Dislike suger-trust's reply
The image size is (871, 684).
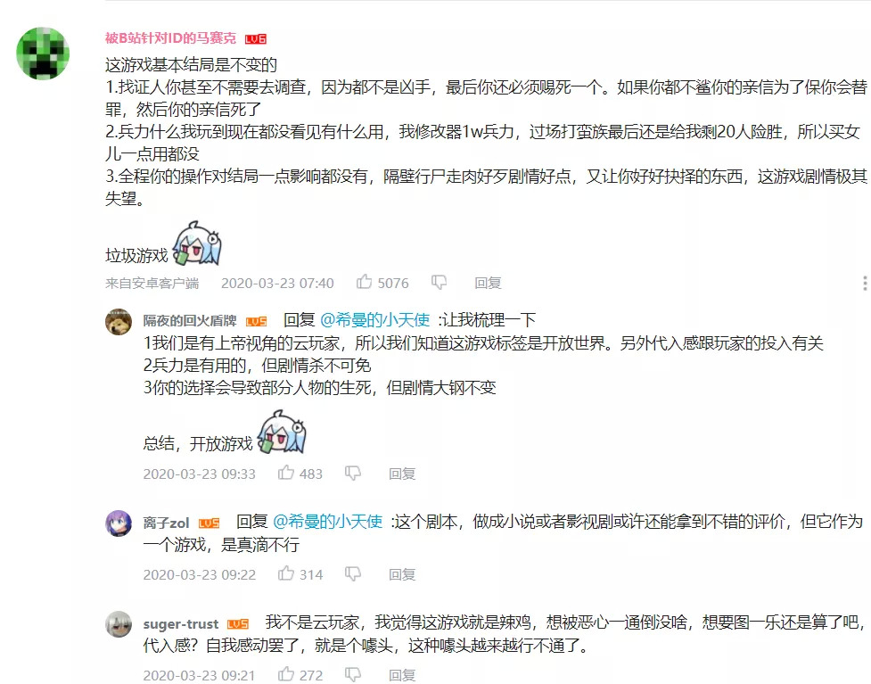(353, 674)
